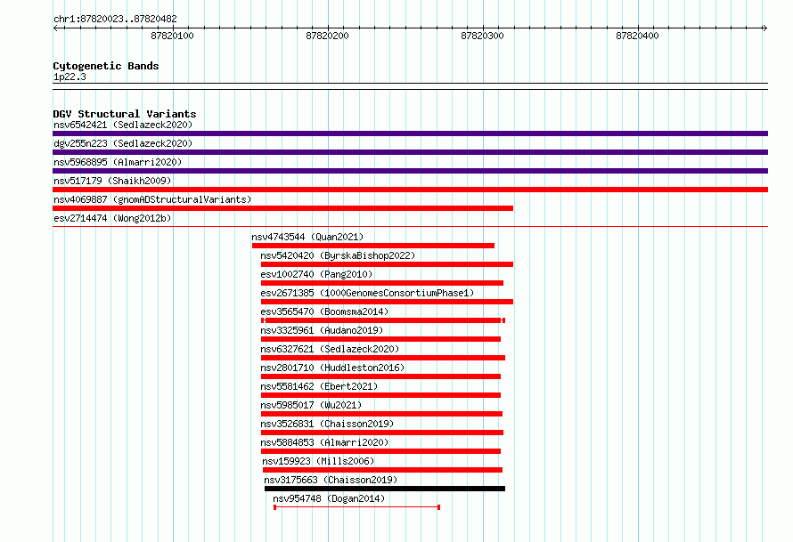
Task: Click the red bar under esv1002740
Action: (382, 283)
